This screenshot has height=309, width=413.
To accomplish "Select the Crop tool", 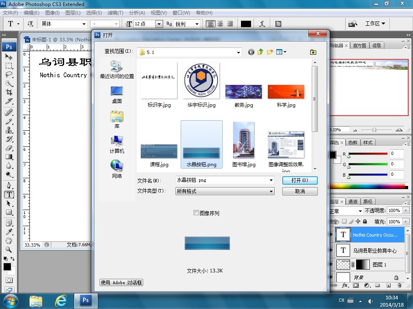I will coord(9,92).
